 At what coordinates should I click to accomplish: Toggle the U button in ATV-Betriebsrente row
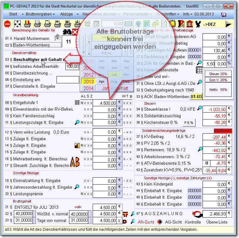click(207, 163)
